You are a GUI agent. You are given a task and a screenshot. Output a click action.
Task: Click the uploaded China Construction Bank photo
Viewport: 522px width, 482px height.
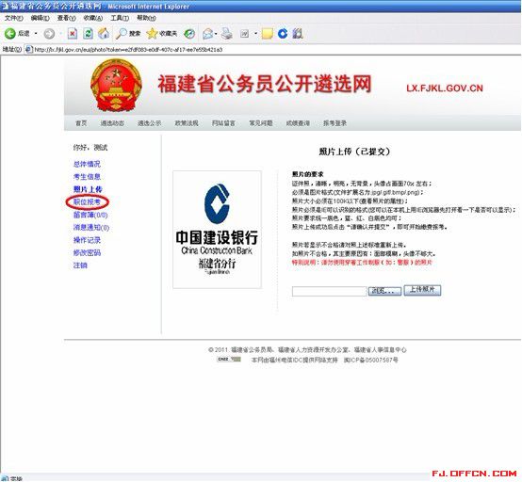tap(217, 230)
